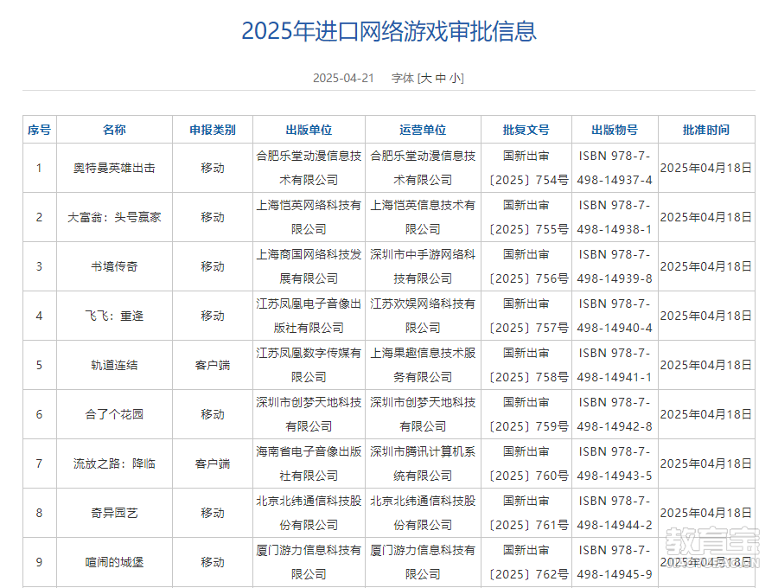Click serial number 9 cell
Image resolution: width=778 pixels, height=588 pixels.
(39, 562)
